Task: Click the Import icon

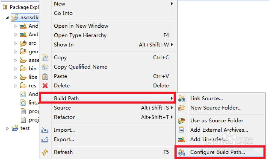Action: coord(45,130)
